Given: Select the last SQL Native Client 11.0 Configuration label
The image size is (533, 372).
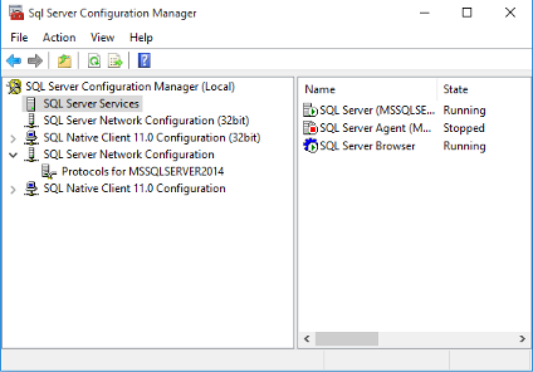Looking at the screenshot, I should click(135, 189).
